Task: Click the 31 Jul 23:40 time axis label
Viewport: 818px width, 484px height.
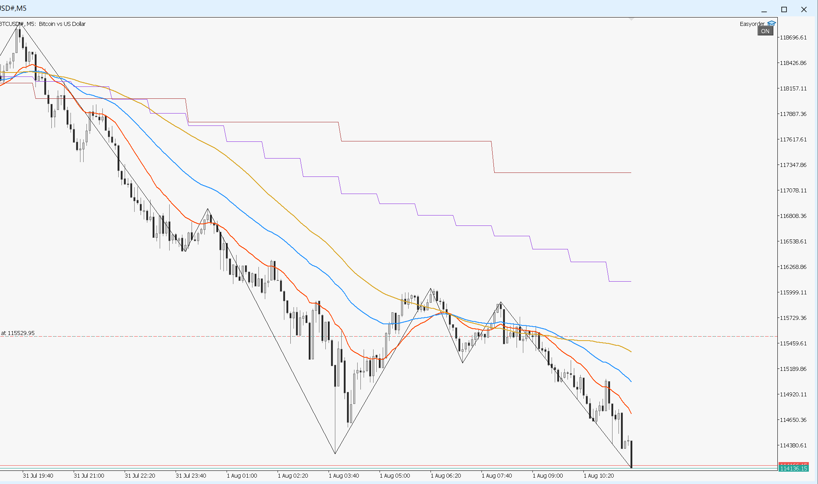Action: point(191,476)
